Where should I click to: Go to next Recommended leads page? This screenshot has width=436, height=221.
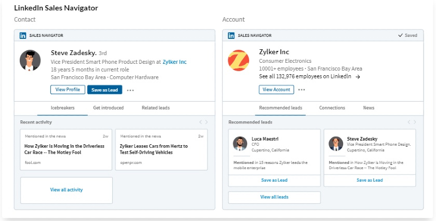pos(415,122)
